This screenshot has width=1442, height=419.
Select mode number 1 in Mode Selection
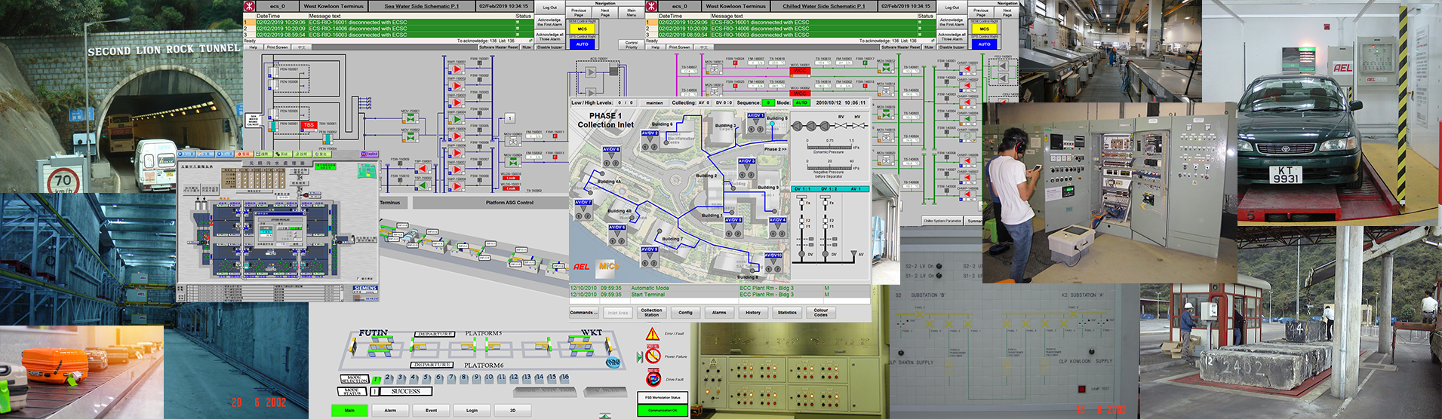tap(376, 379)
